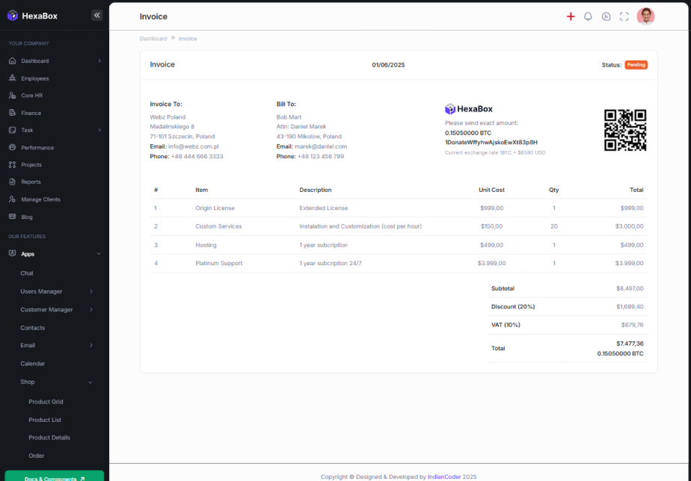The image size is (691, 481).
Task: Expand the Users Manager submenu
Action: pyautogui.click(x=91, y=291)
